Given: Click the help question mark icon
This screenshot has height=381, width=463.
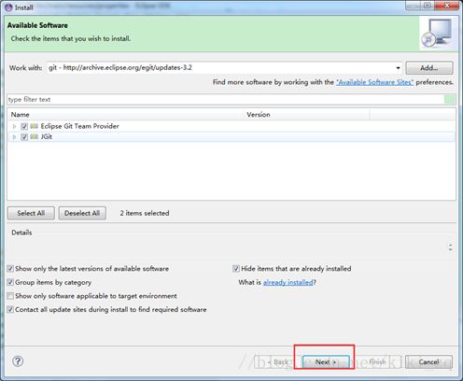Looking at the screenshot, I should (18, 361).
